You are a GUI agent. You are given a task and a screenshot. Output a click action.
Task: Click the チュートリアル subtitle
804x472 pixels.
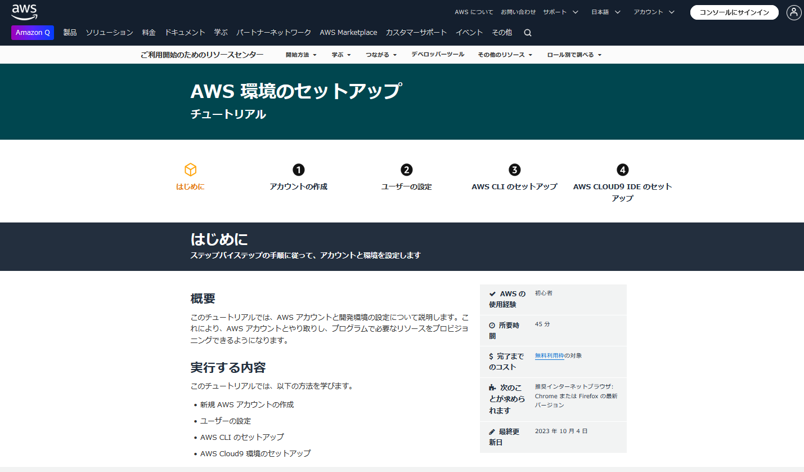(228, 114)
